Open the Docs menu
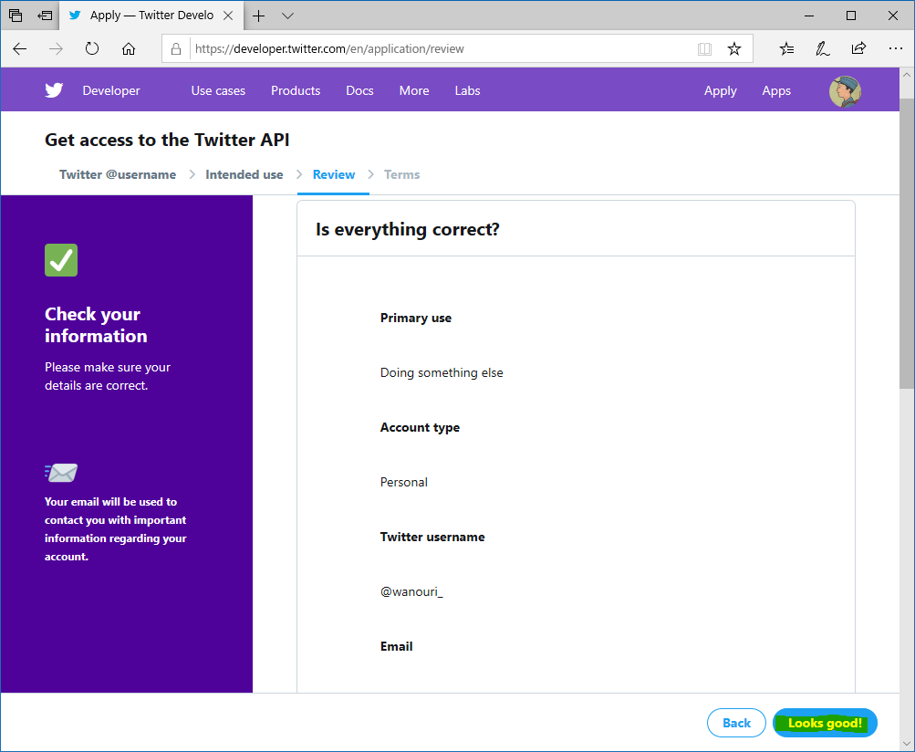 click(359, 90)
